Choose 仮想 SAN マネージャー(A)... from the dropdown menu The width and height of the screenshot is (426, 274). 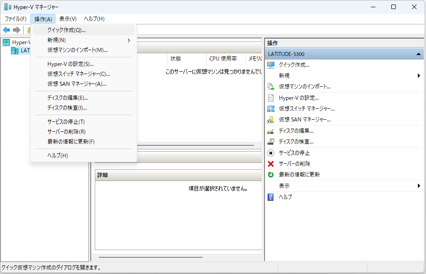coord(83,84)
